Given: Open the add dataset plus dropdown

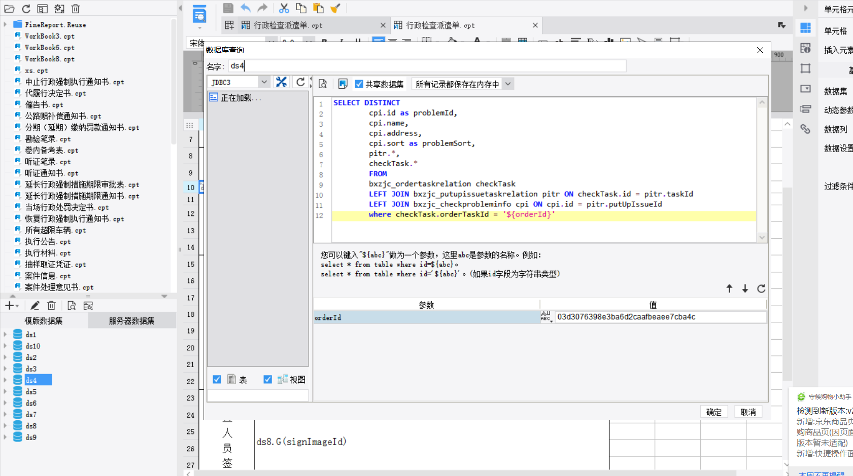Looking at the screenshot, I should 12,306.
